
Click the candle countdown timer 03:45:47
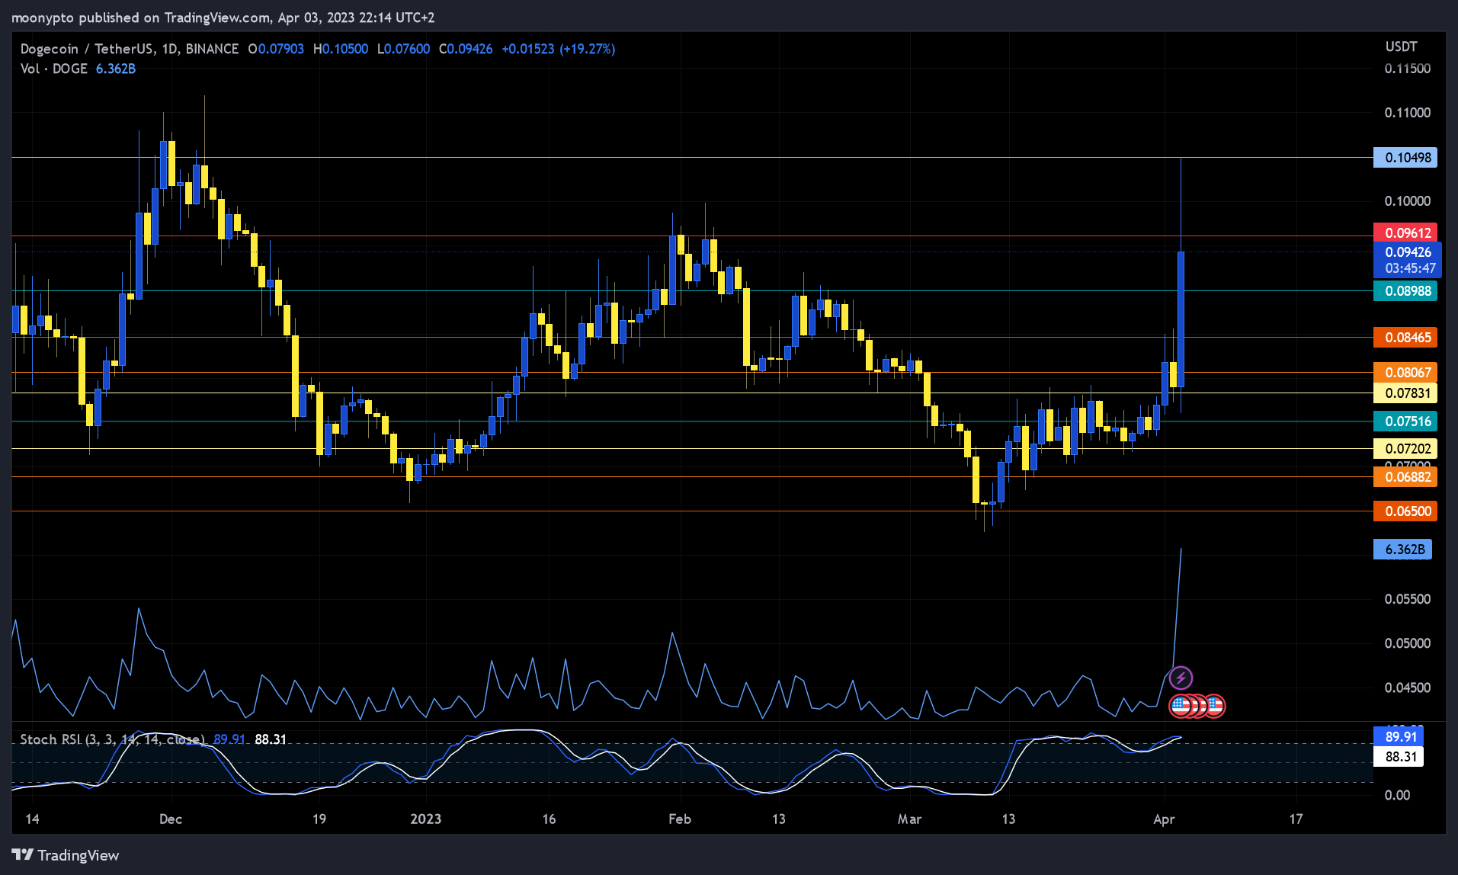1408,268
